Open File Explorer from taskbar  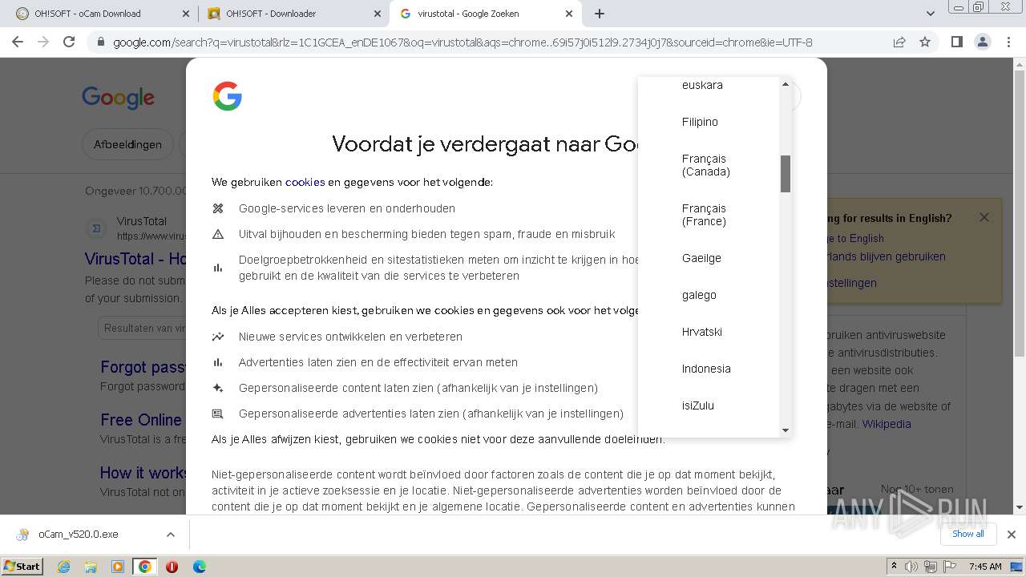coord(91,567)
